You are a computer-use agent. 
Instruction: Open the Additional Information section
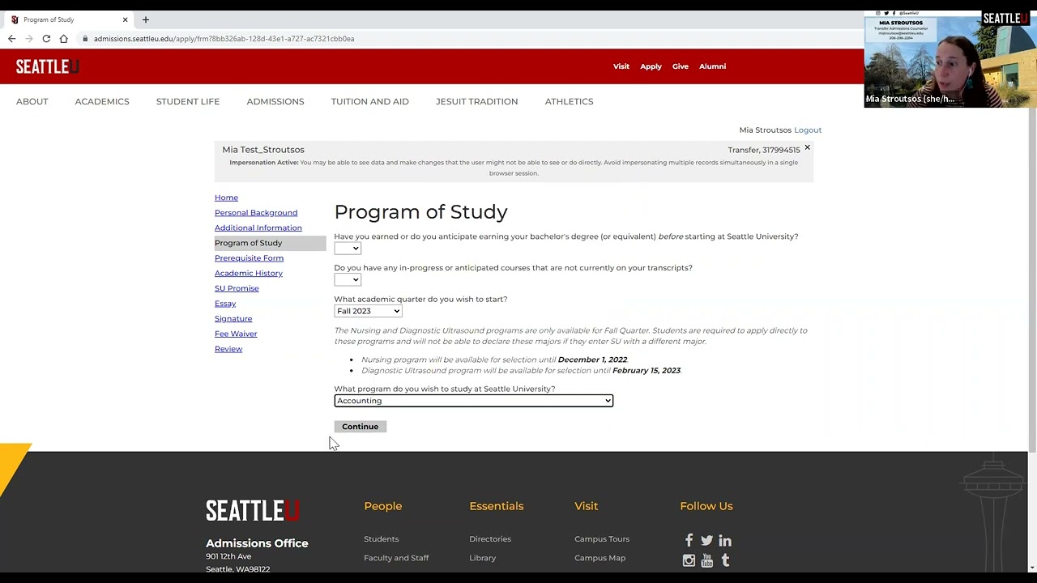pyautogui.click(x=258, y=228)
